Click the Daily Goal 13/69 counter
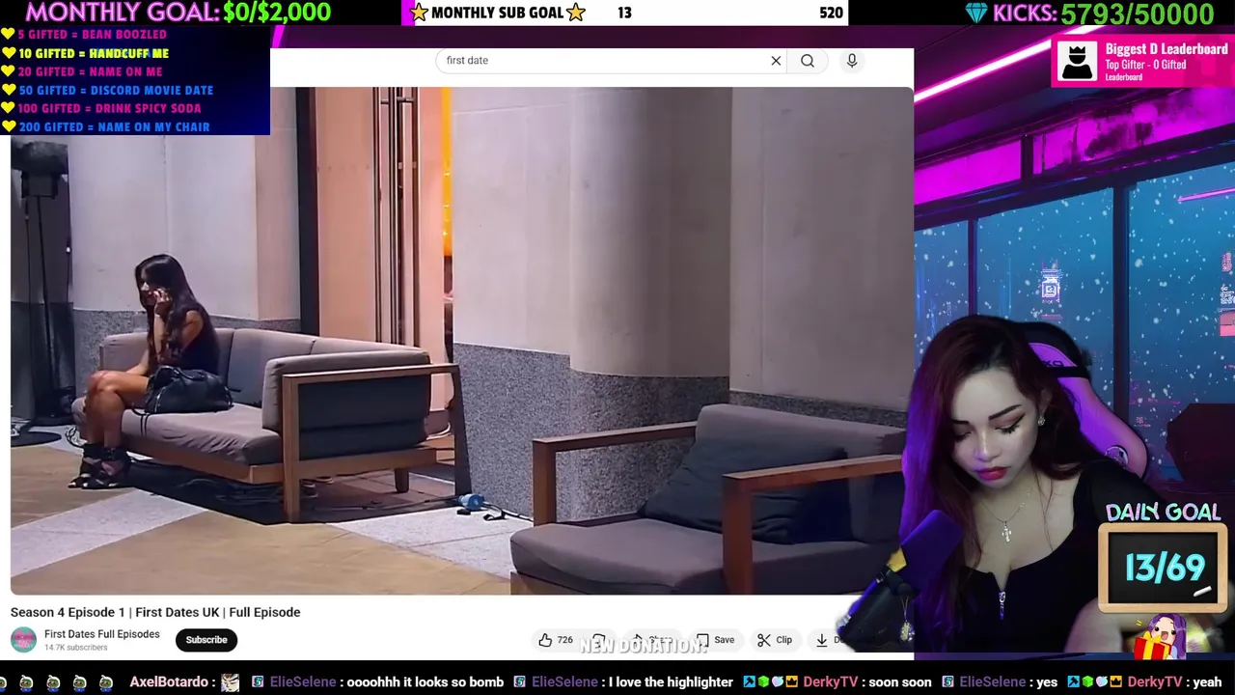 point(1165,569)
